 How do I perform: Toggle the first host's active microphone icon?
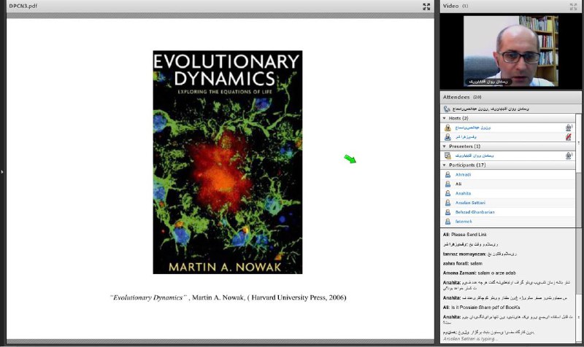pos(569,128)
